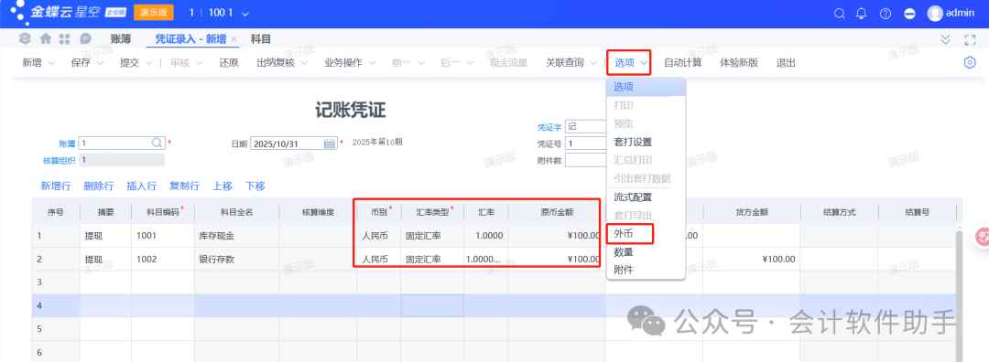Viewport: 989px width, 362px height.
Task: Close the 凭证录入 - 新增 tab
Action: [x=234, y=39]
